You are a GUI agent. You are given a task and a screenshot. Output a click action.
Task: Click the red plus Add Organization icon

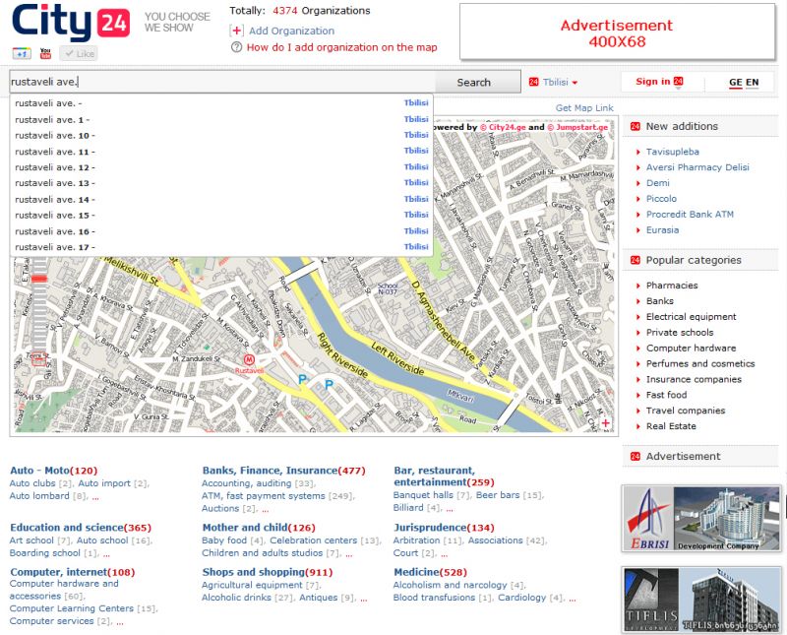[x=236, y=31]
